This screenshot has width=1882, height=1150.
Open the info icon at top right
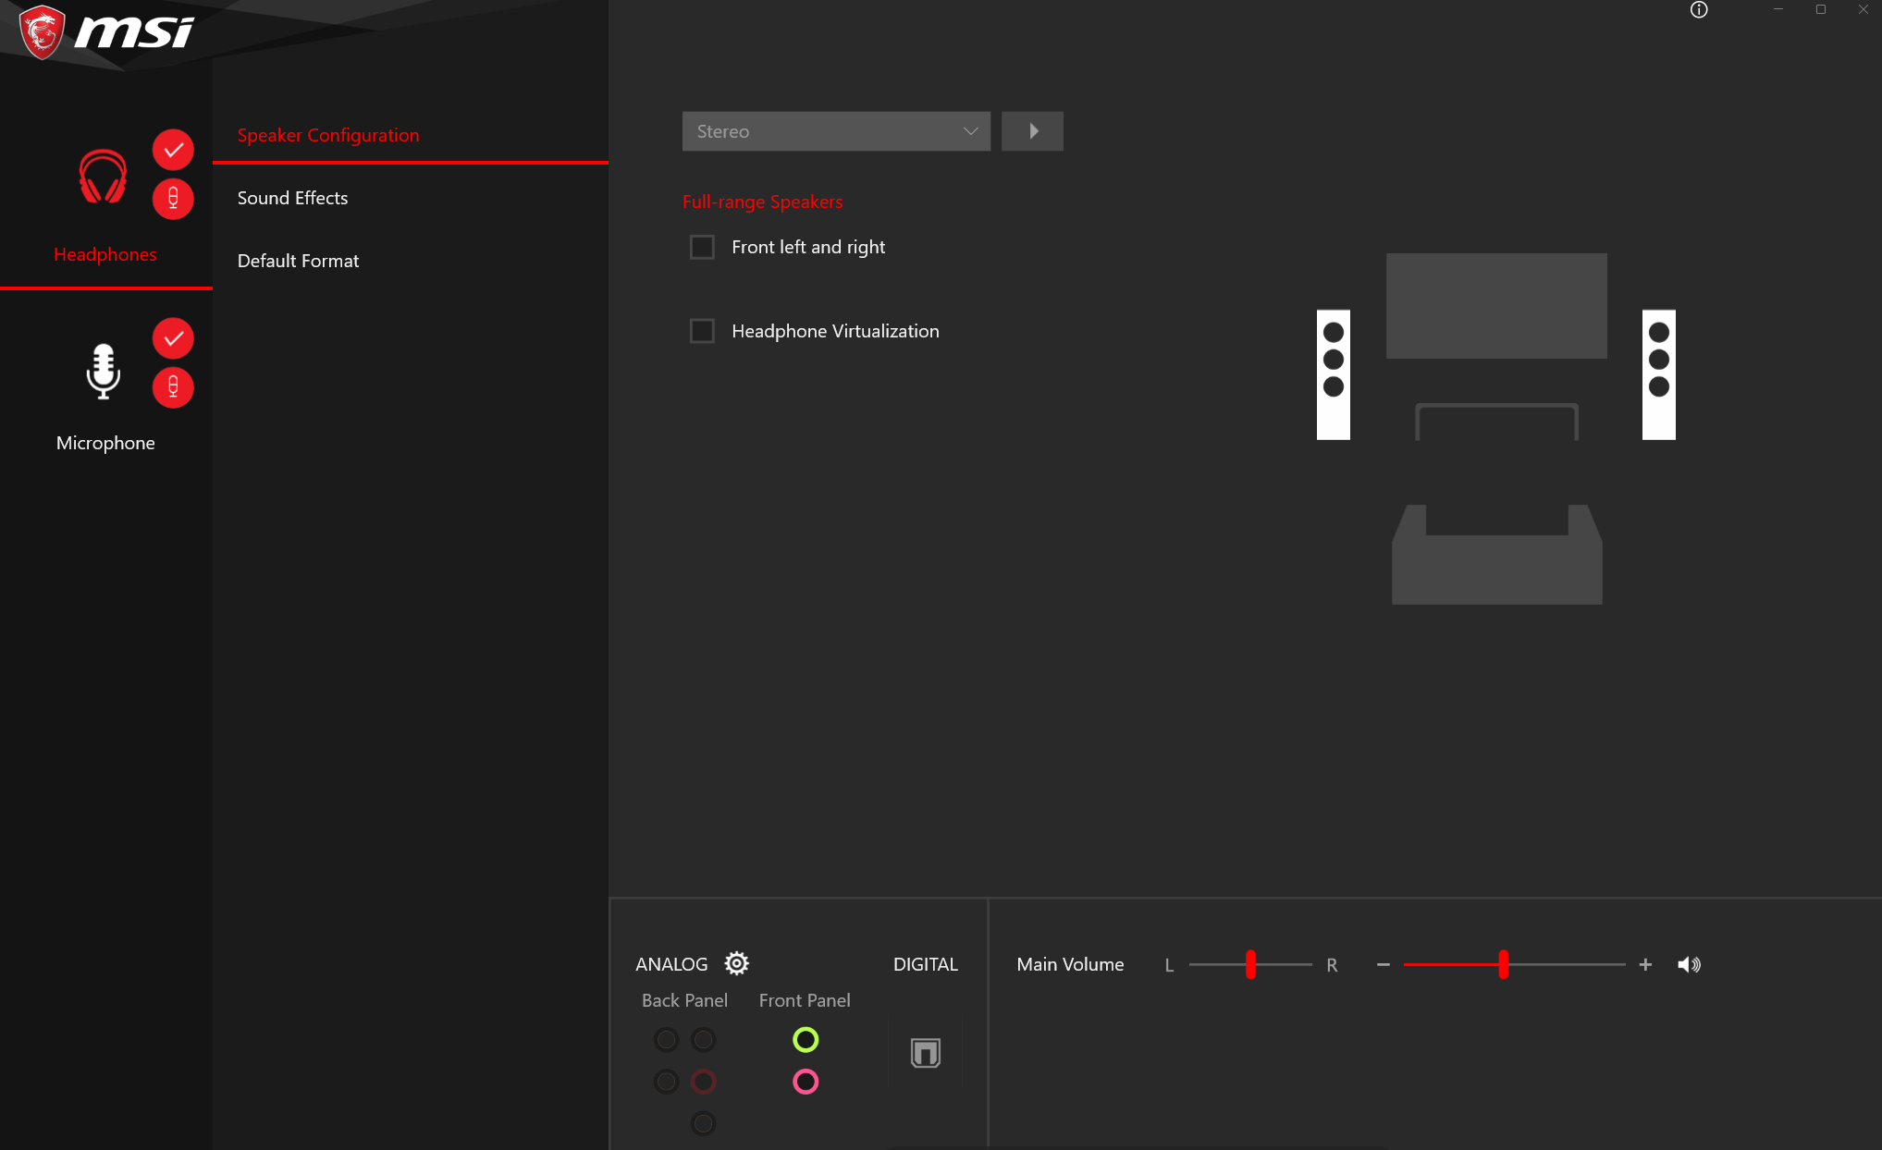click(x=1699, y=10)
